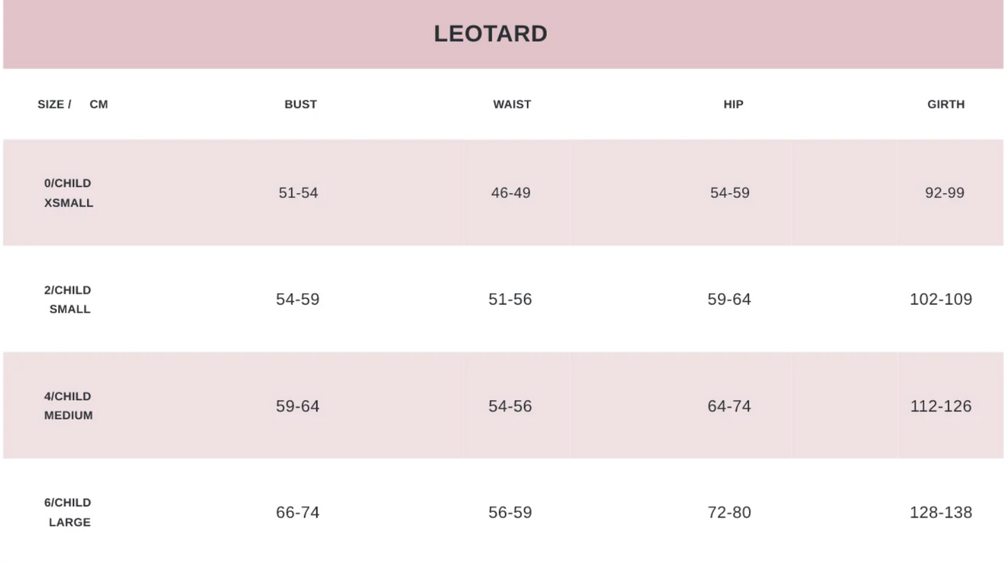Click the HIP column header
The image size is (1004, 564).
[733, 104]
